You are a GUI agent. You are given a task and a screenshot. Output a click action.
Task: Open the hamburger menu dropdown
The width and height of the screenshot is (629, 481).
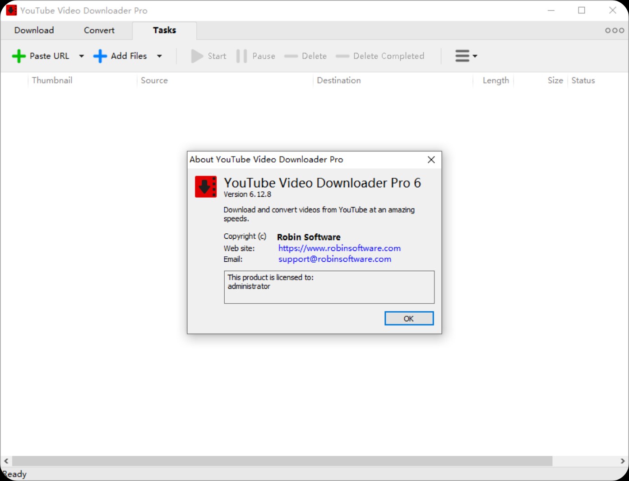(466, 56)
